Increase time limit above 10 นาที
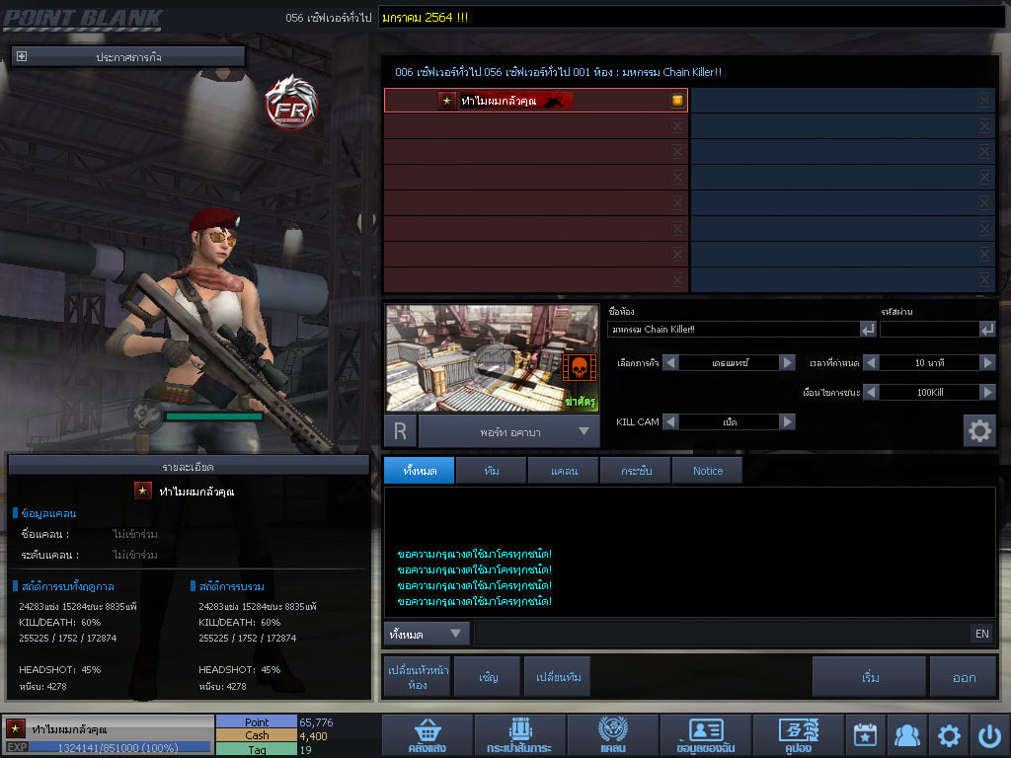 pyautogui.click(x=987, y=363)
